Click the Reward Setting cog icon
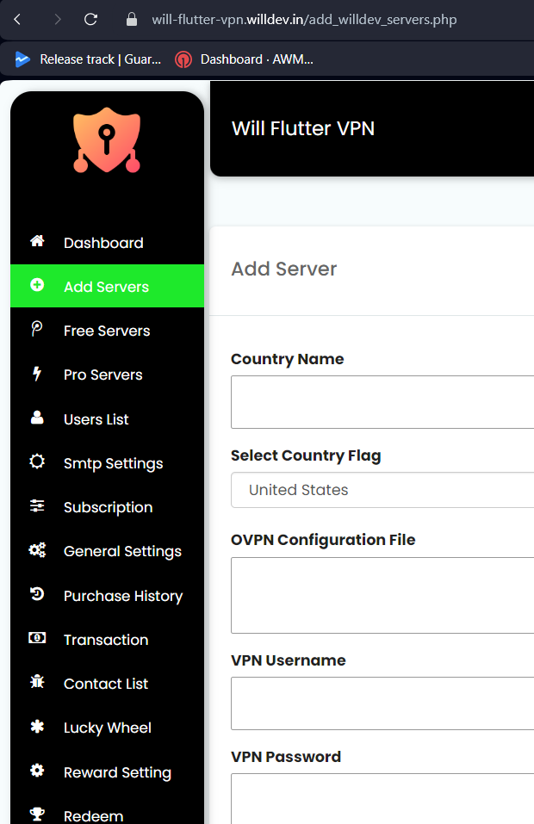The width and height of the screenshot is (534, 824). click(x=37, y=771)
